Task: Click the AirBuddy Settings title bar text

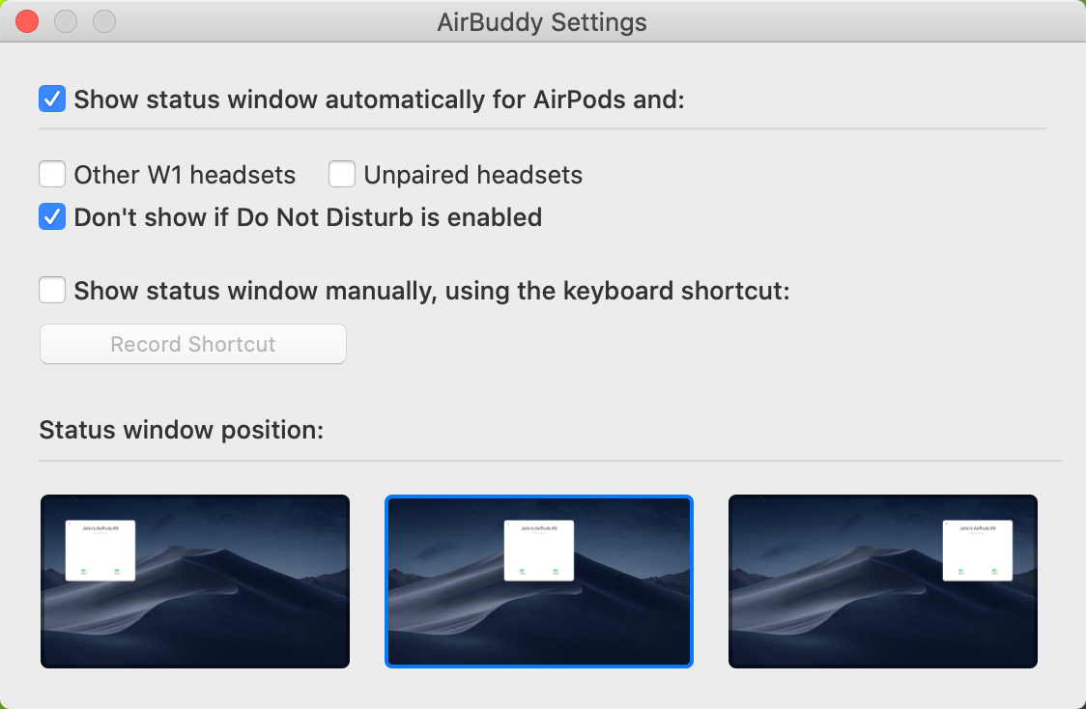Action: 542,22
